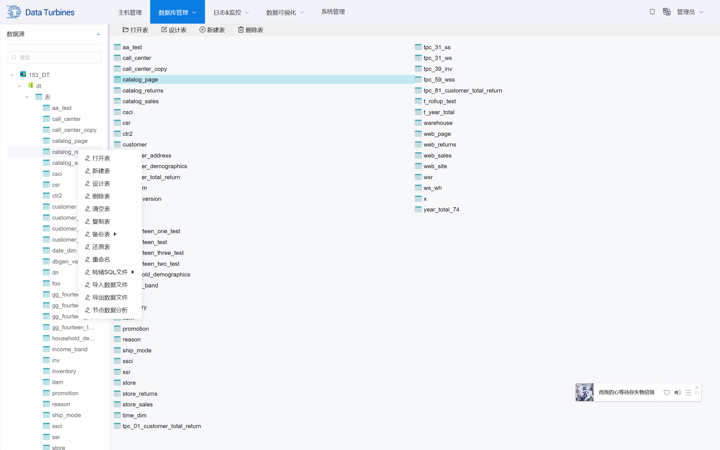Collapse the 表 tables folder node
This screenshot has height=450, width=720.
click(27, 97)
